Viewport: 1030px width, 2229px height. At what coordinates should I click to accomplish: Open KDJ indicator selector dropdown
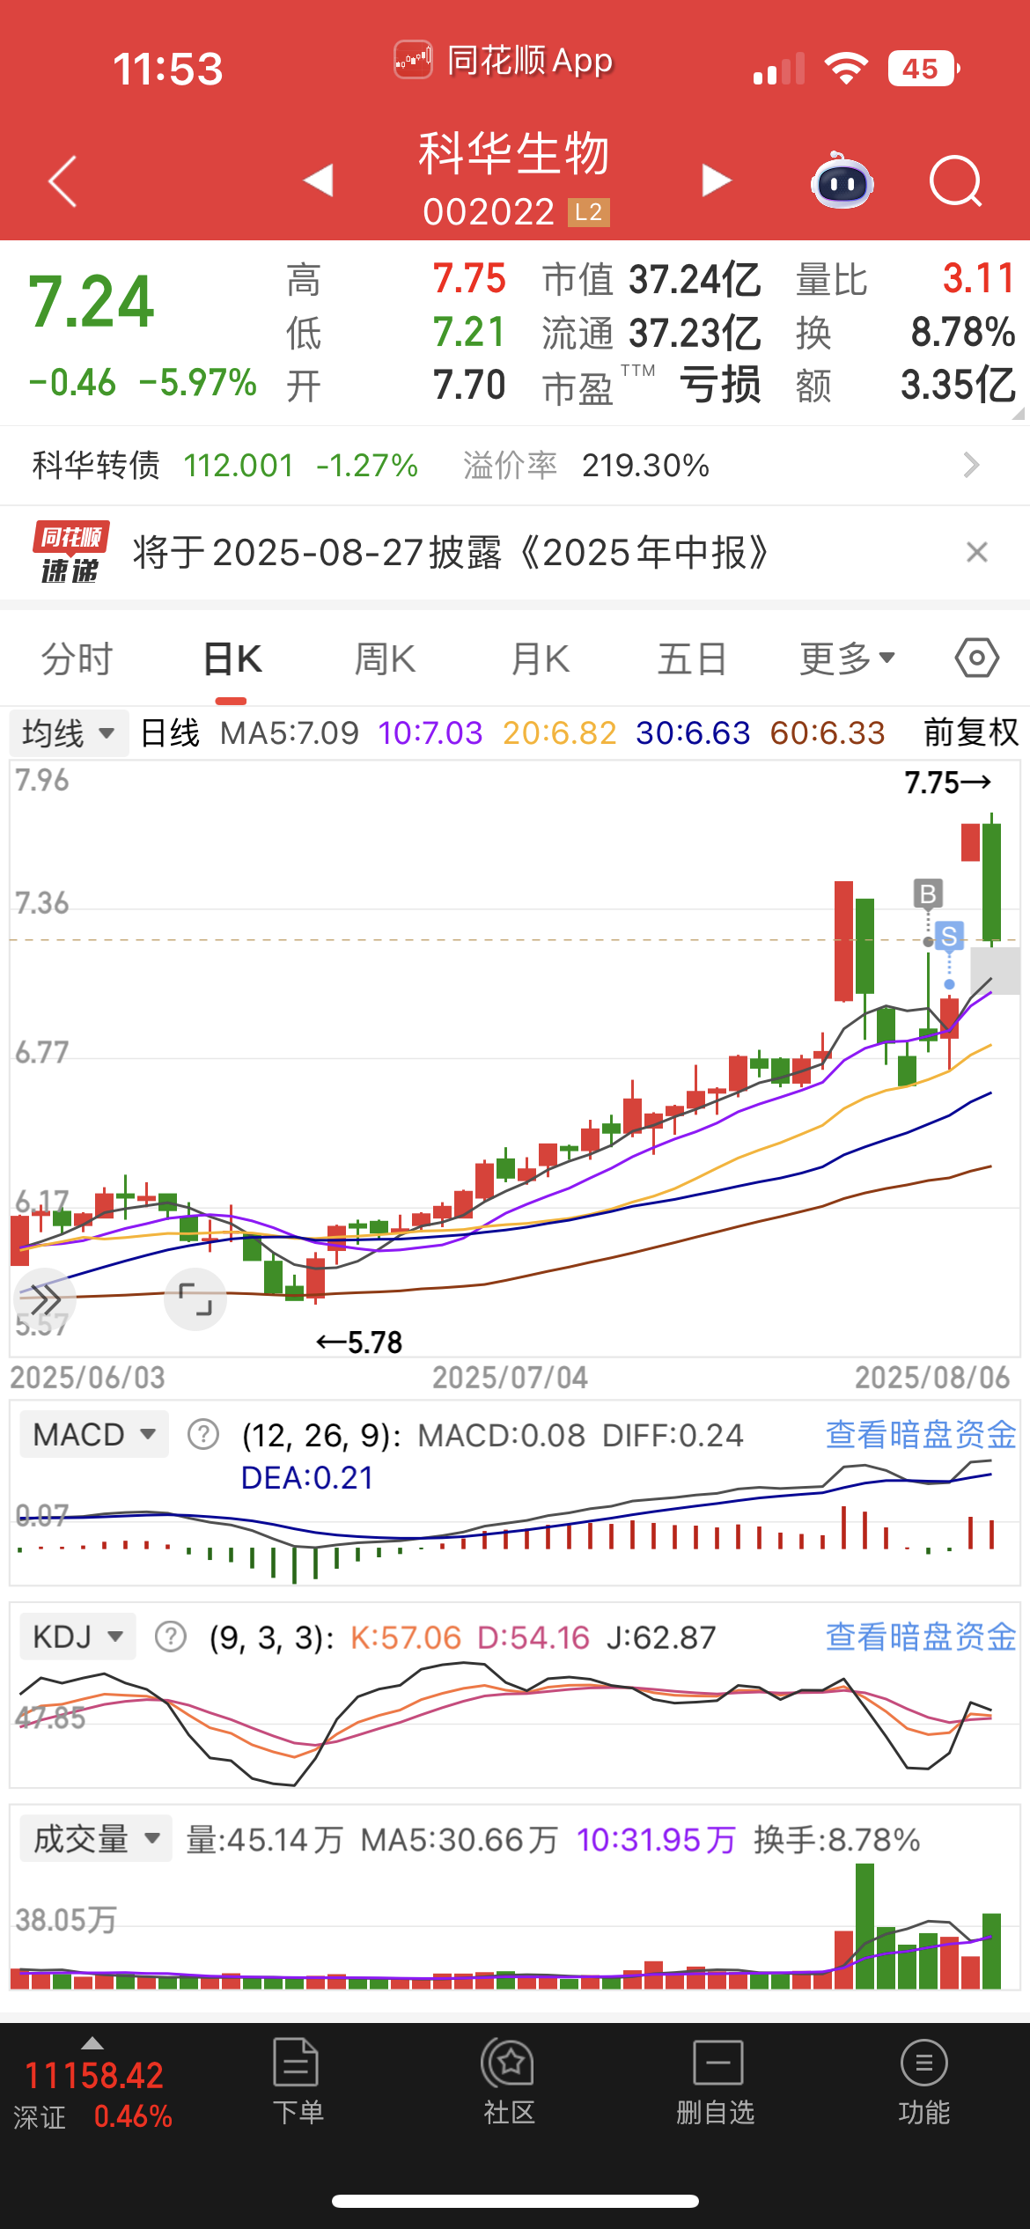77,1637
